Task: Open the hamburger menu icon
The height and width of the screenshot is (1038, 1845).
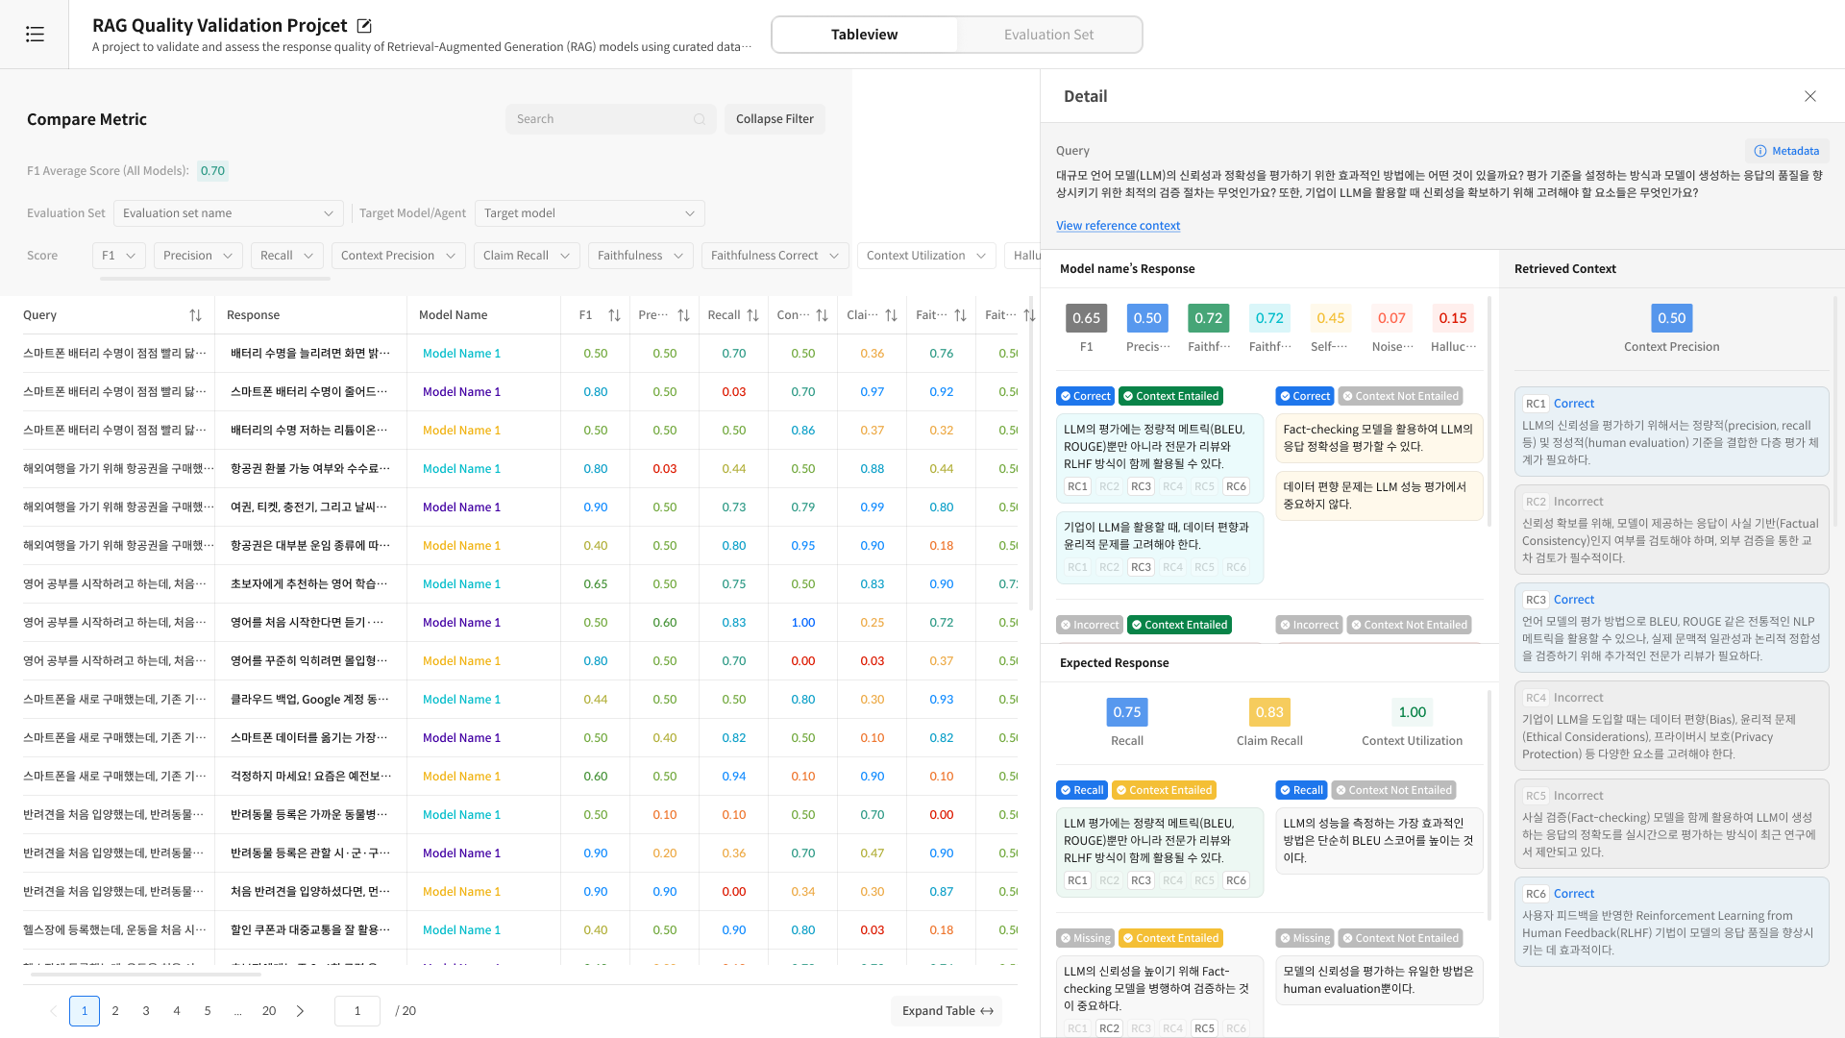Action: pos(35,35)
